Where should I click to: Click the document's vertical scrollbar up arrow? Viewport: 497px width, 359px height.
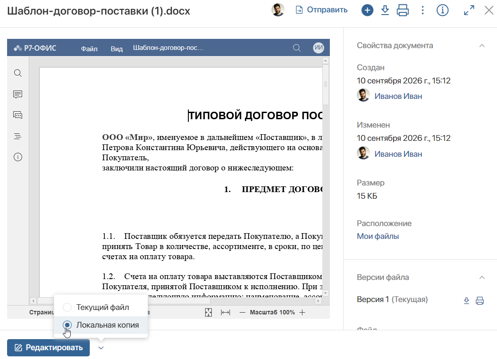325,60
